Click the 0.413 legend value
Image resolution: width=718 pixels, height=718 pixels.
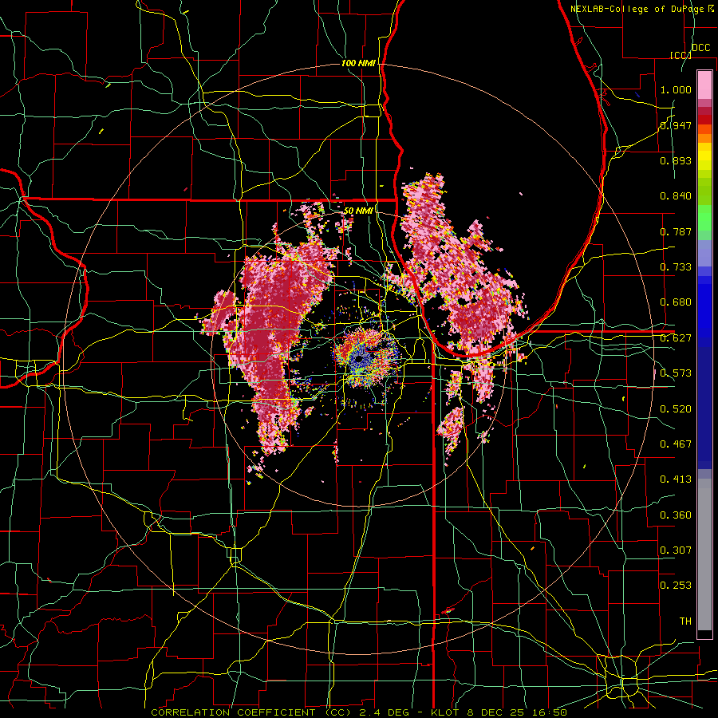676,479
